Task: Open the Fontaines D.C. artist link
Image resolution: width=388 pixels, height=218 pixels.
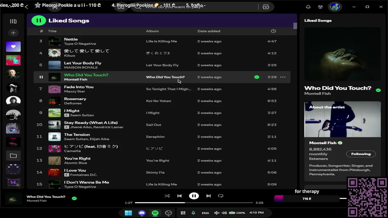Action: pyautogui.click(x=84, y=175)
